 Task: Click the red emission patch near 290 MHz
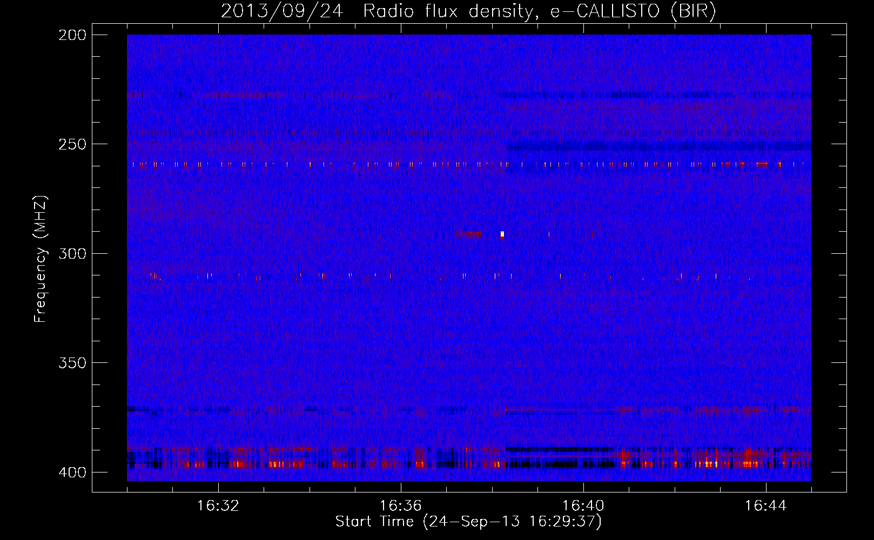[x=468, y=234]
